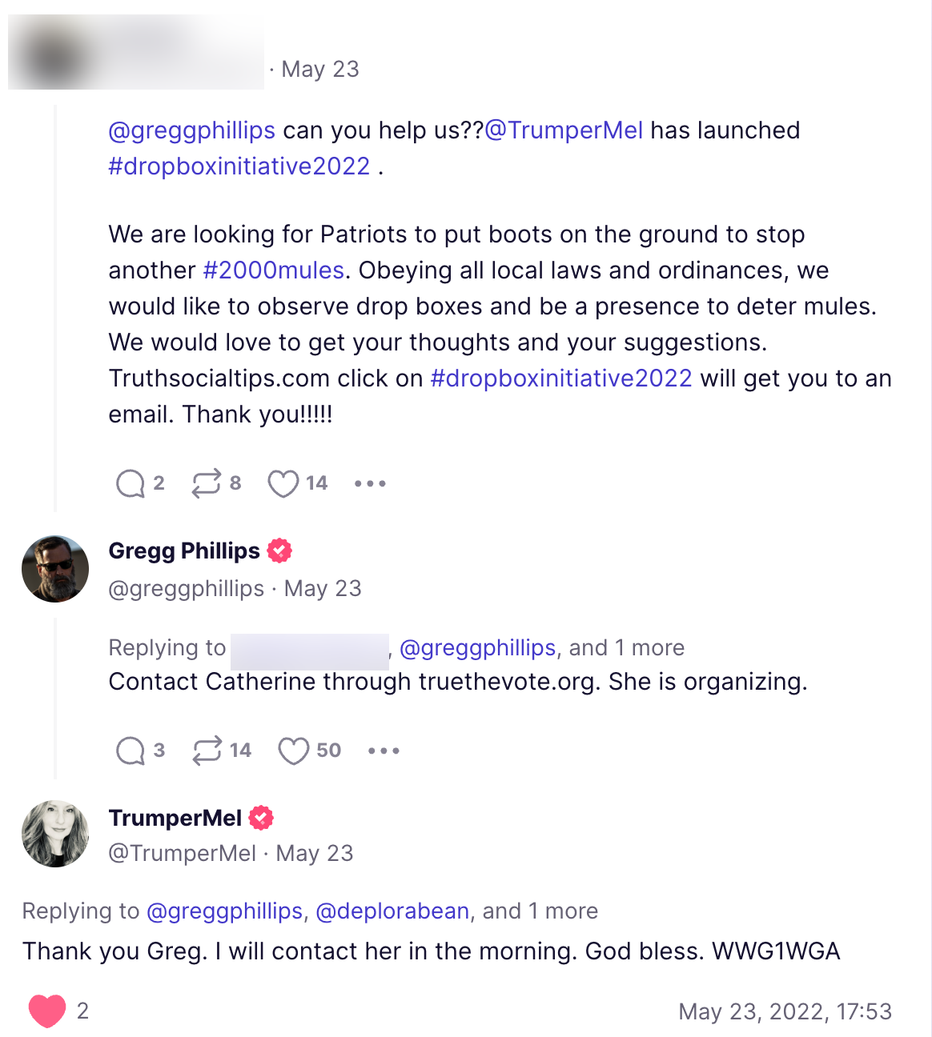Open more options on Gregg Phillips' post
This screenshot has height=1037, width=932.
pyautogui.click(x=384, y=751)
